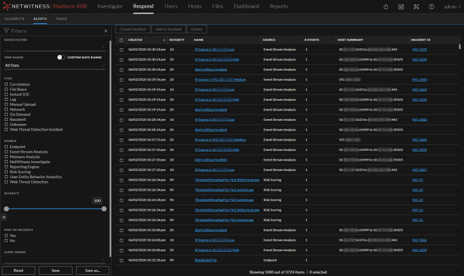Close the Filters panel
The height and width of the screenshot is (276, 464).
[x=106, y=31]
